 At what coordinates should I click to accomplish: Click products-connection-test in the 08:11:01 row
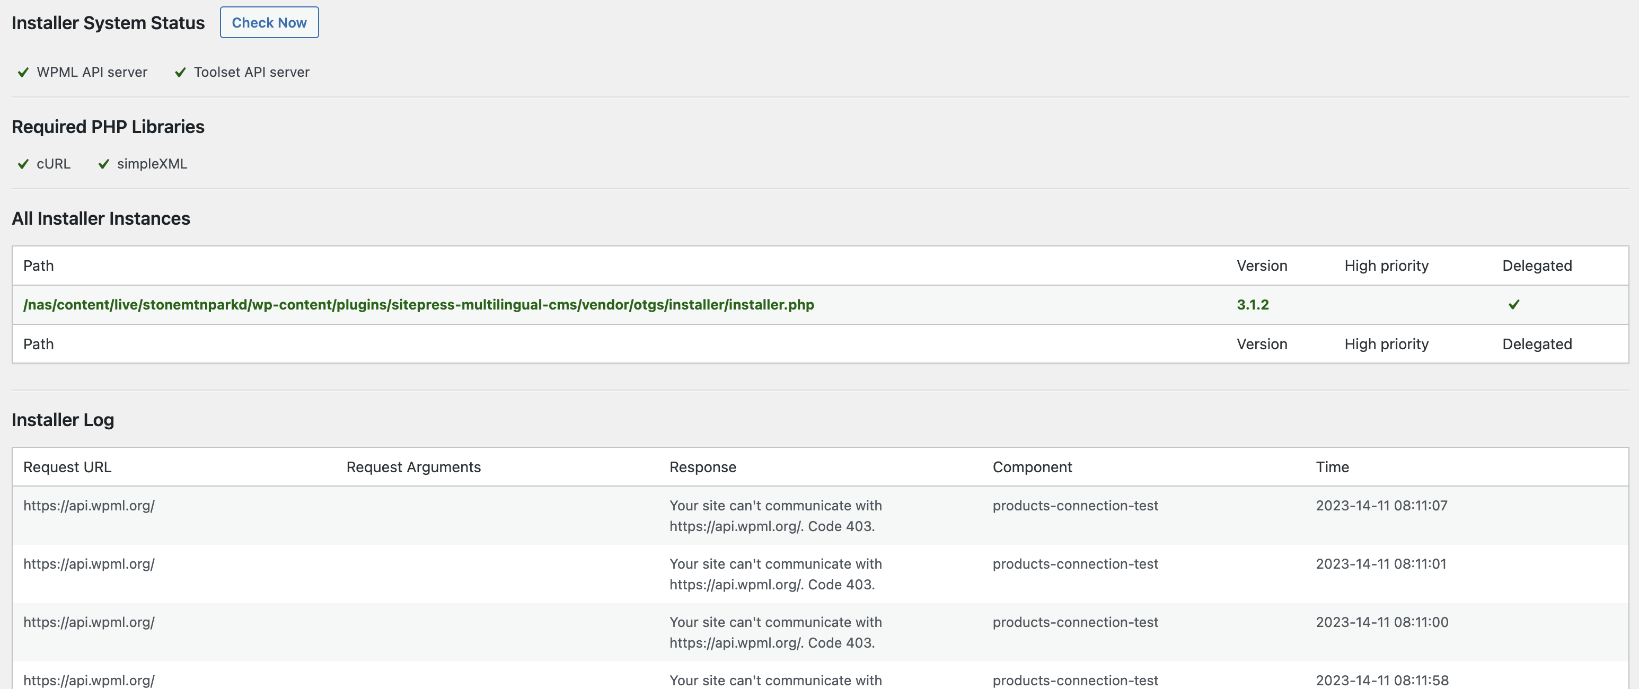point(1076,564)
